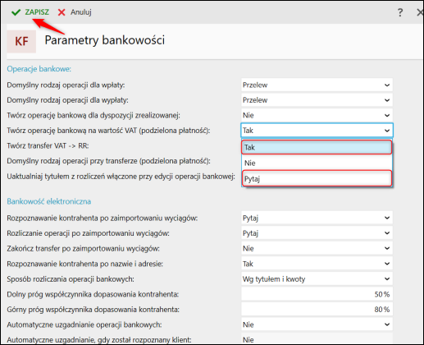Select Nie option in open dropdown list
This screenshot has height=345, width=424.
pos(317,163)
